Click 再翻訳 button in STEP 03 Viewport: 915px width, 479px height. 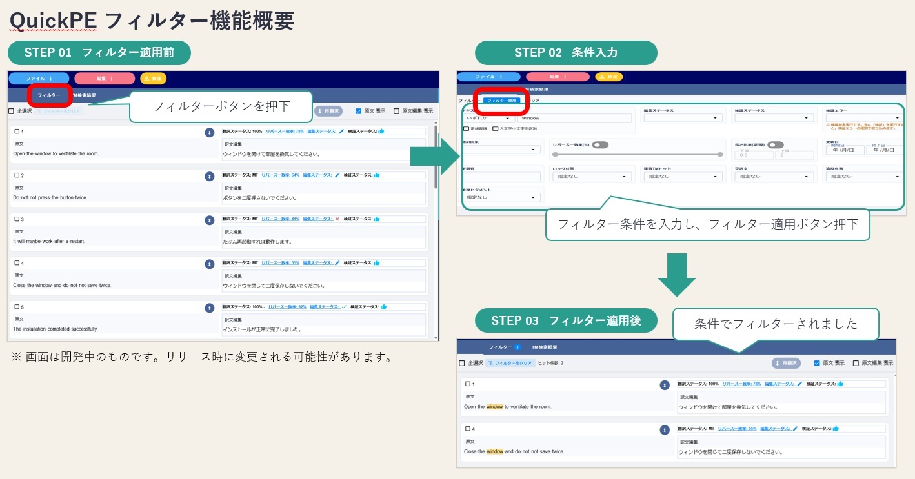(786, 363)
